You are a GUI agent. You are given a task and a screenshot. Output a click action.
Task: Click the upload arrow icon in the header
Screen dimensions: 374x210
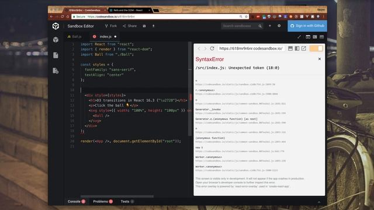point(153,26)
